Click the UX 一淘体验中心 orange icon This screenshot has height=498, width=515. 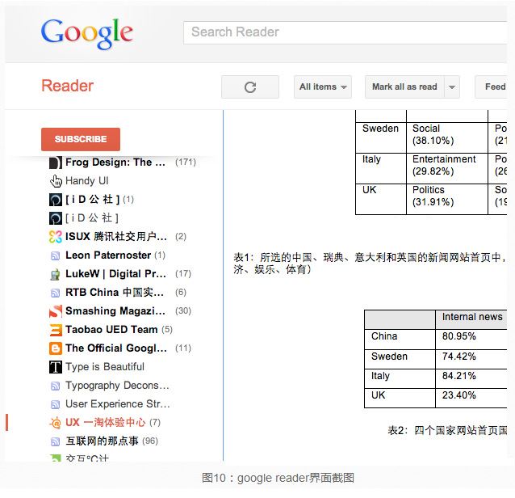(55, 423)
